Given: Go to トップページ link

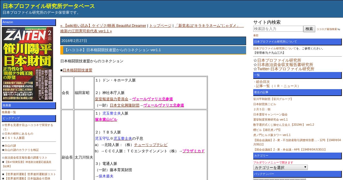Looking at the screenshot, I should click(x=160, y=26).
